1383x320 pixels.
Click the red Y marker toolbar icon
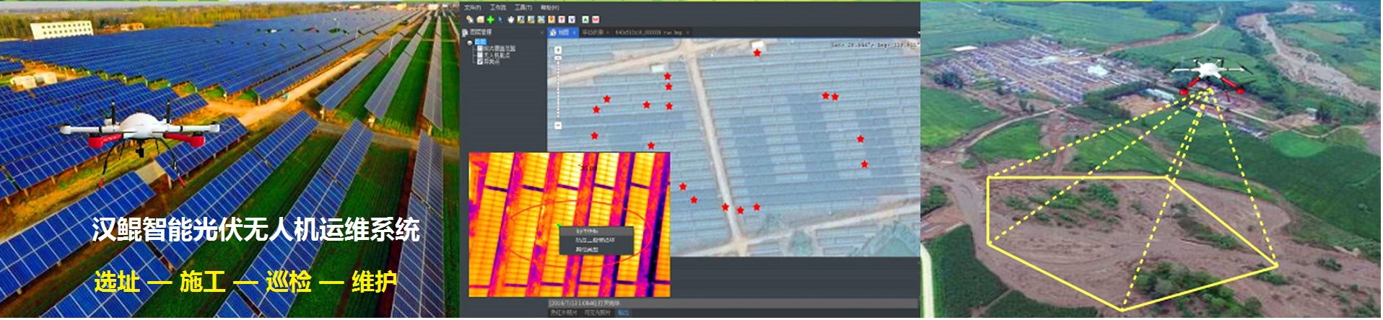pos(562,19)
